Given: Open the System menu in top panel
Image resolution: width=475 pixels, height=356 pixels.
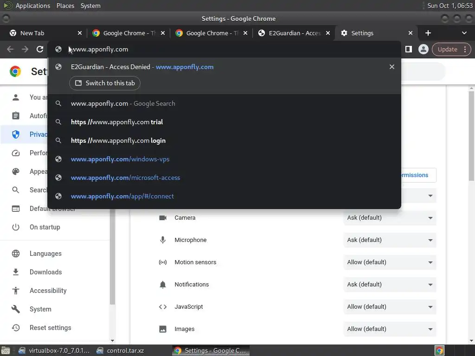Looking at the screenshot, I should pyautogui.click(x=90, y=6).
